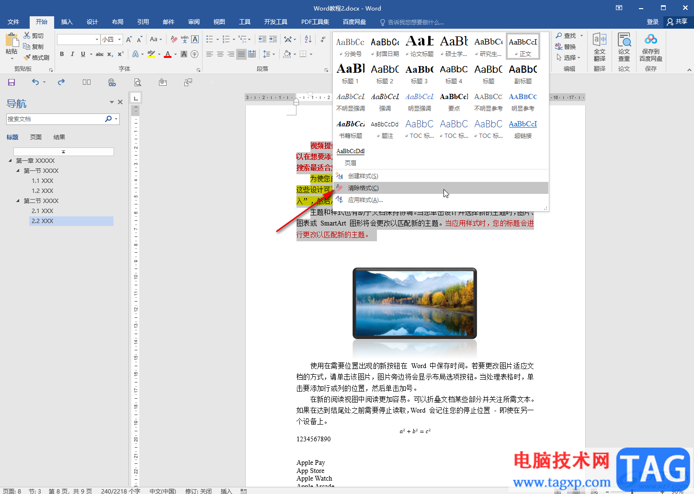Click the Undo arrow icon

click(35, 82)
